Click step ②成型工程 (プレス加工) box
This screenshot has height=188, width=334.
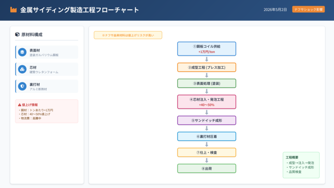[x=207, y=67]
